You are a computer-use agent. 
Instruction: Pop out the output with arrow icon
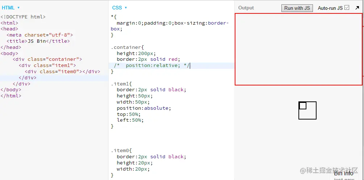357,8
